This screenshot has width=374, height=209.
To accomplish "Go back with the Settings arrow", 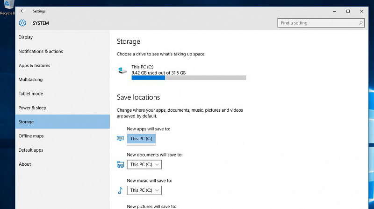I will click(22, 11).
